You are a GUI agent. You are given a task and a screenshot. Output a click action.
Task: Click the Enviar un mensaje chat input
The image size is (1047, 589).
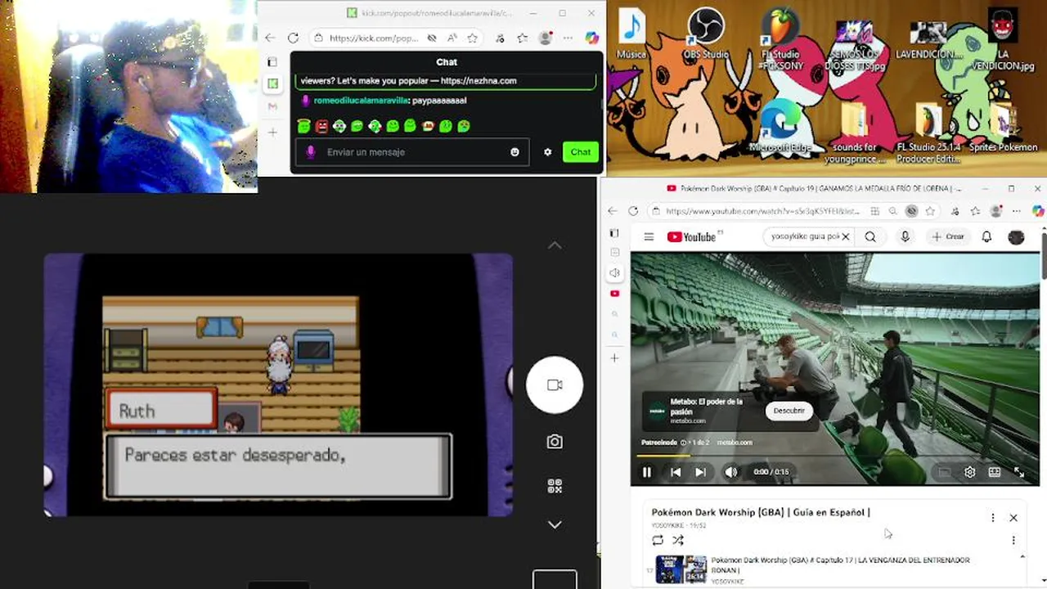click(x=413, y=152)
